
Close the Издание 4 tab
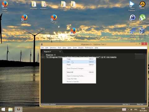click(x=60, y=52)
